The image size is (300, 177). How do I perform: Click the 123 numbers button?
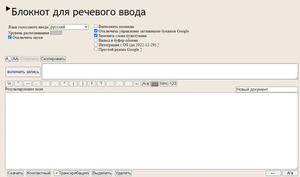coord(173,84)
